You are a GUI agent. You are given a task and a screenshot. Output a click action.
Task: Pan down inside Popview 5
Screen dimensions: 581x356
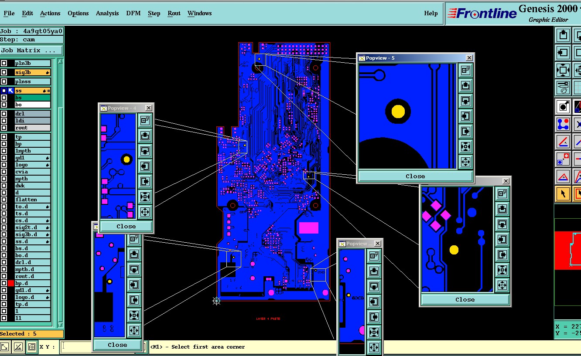[x=465, y=101]
